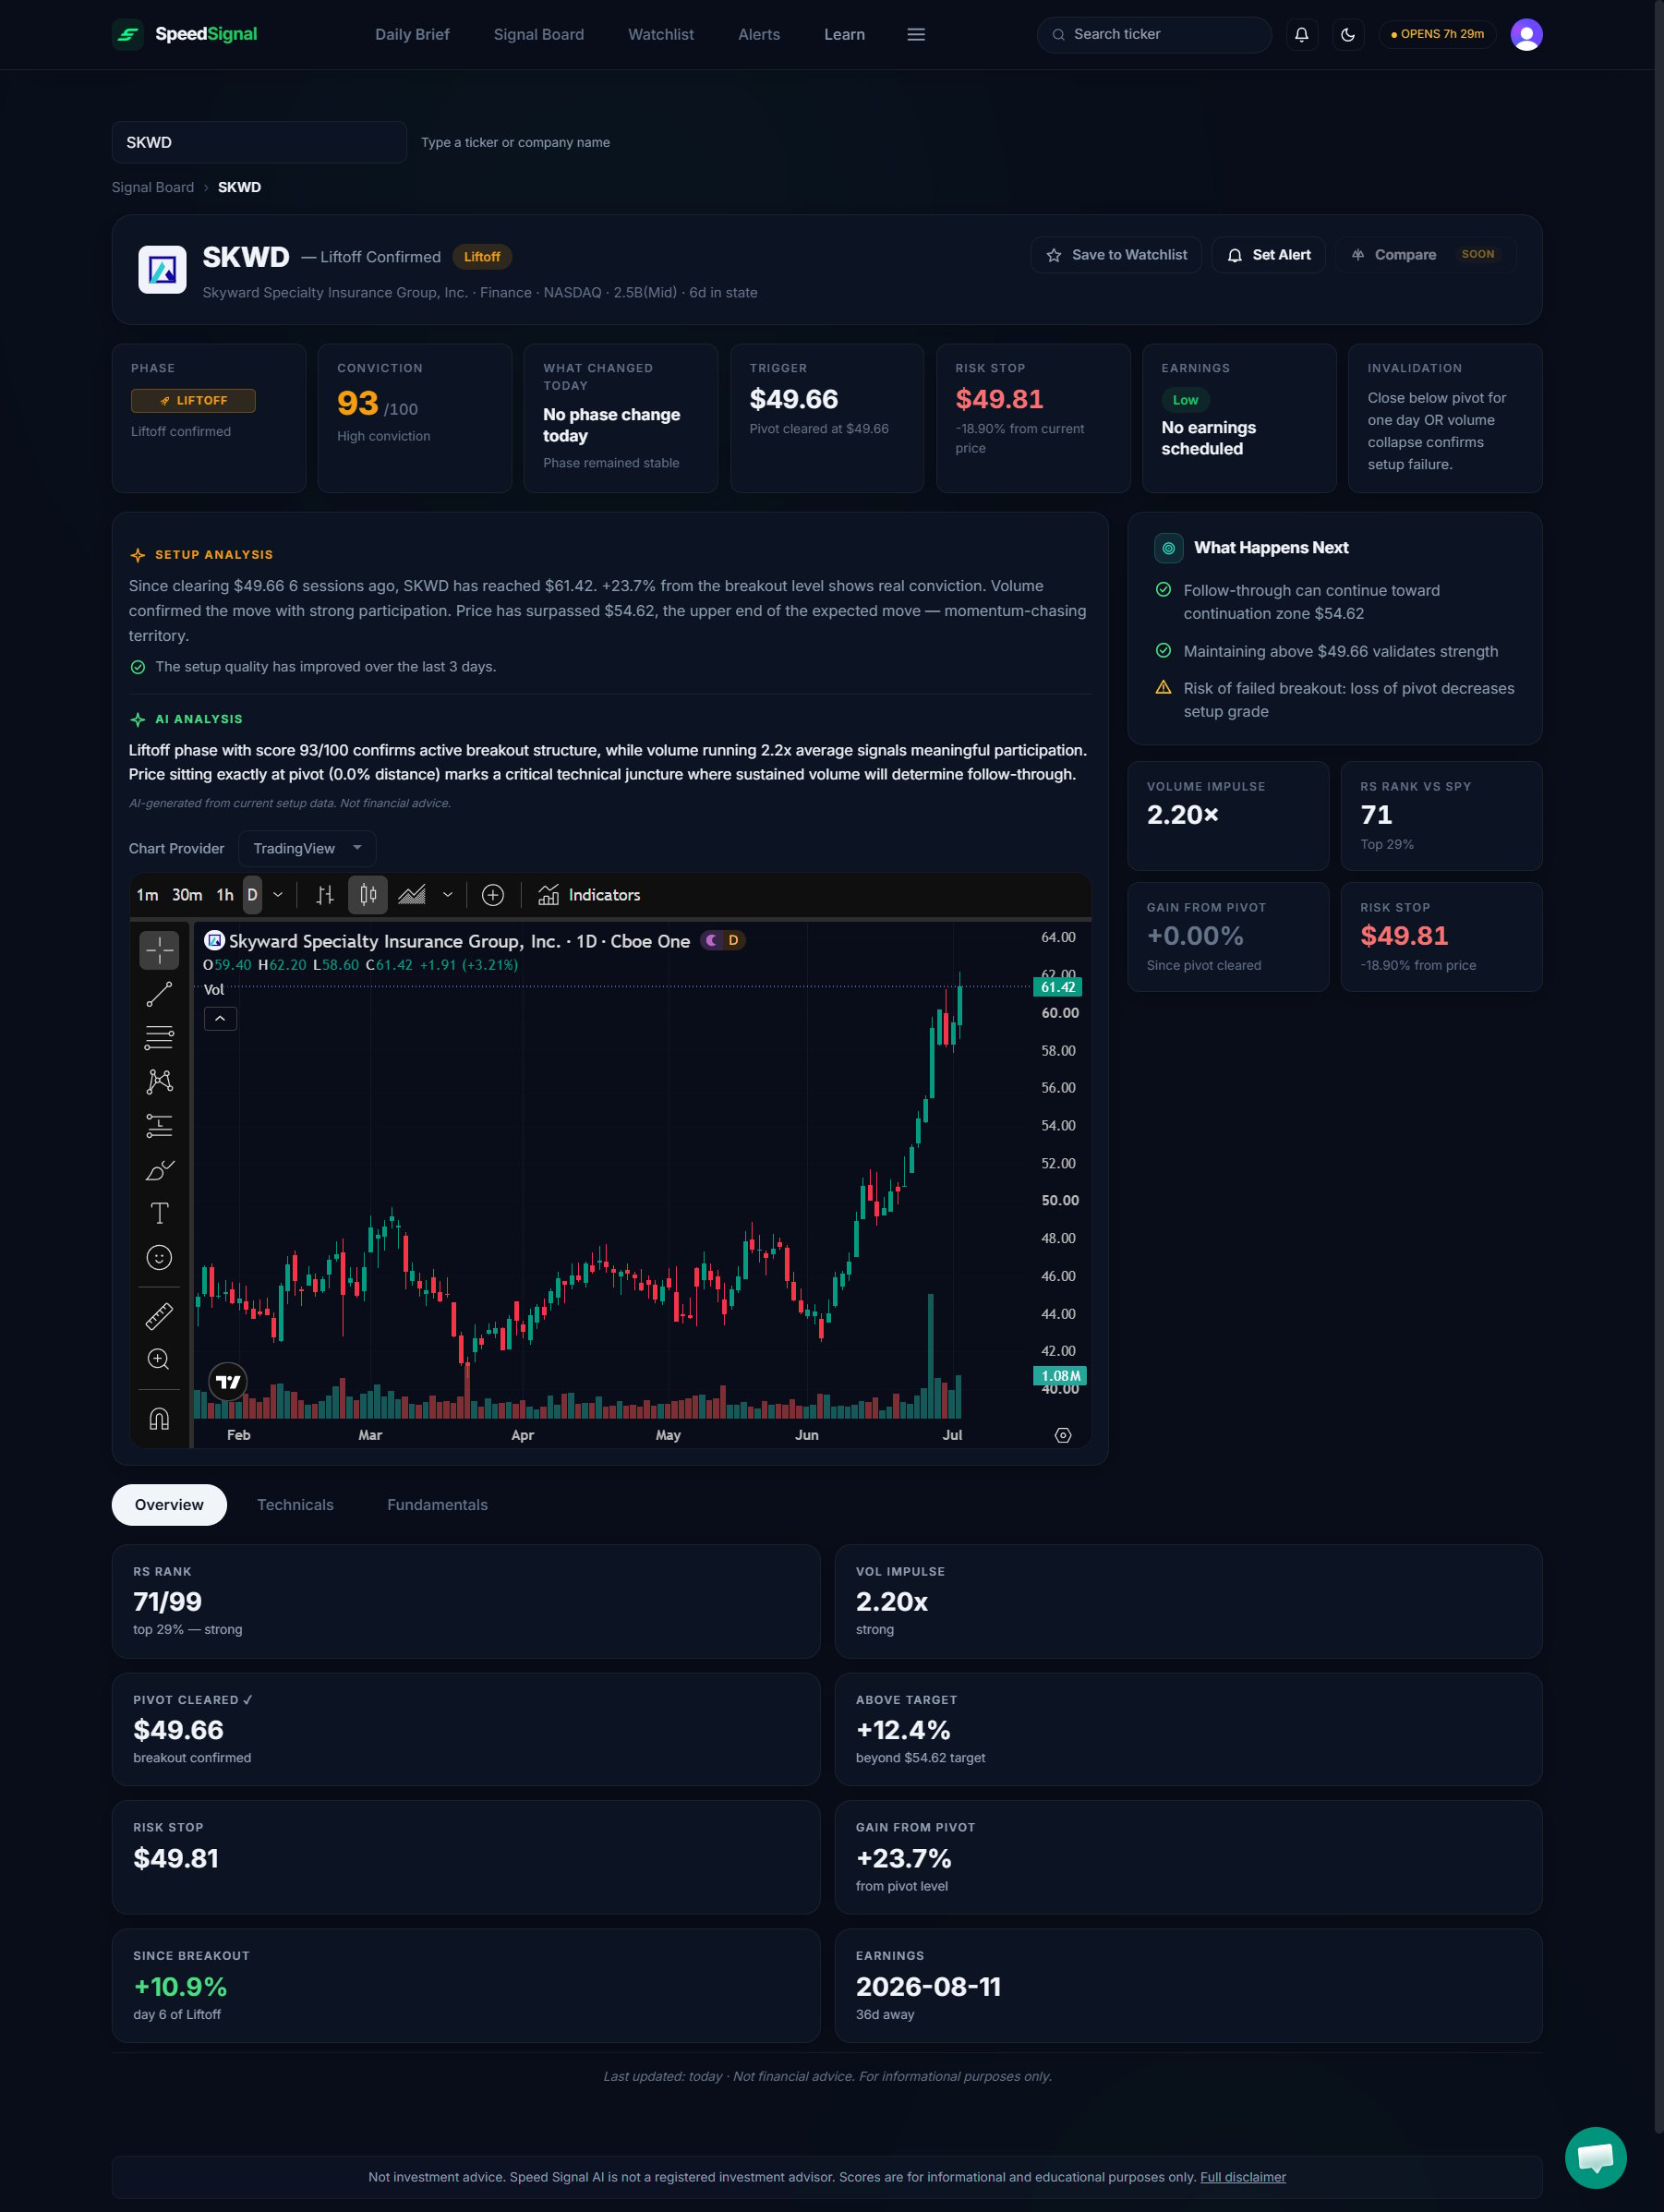Image resolution: width=1664 pixels, height=2212 pixels.
Task: Select the 30m timeframe
Action: click(x=187, y=895)
